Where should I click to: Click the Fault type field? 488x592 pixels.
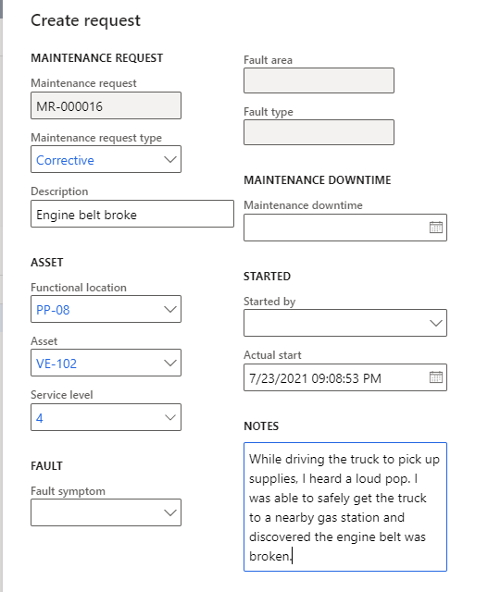point(319,132)
